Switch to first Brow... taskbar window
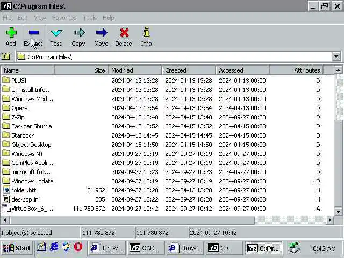The image size is (344, 258). point(106,248)
